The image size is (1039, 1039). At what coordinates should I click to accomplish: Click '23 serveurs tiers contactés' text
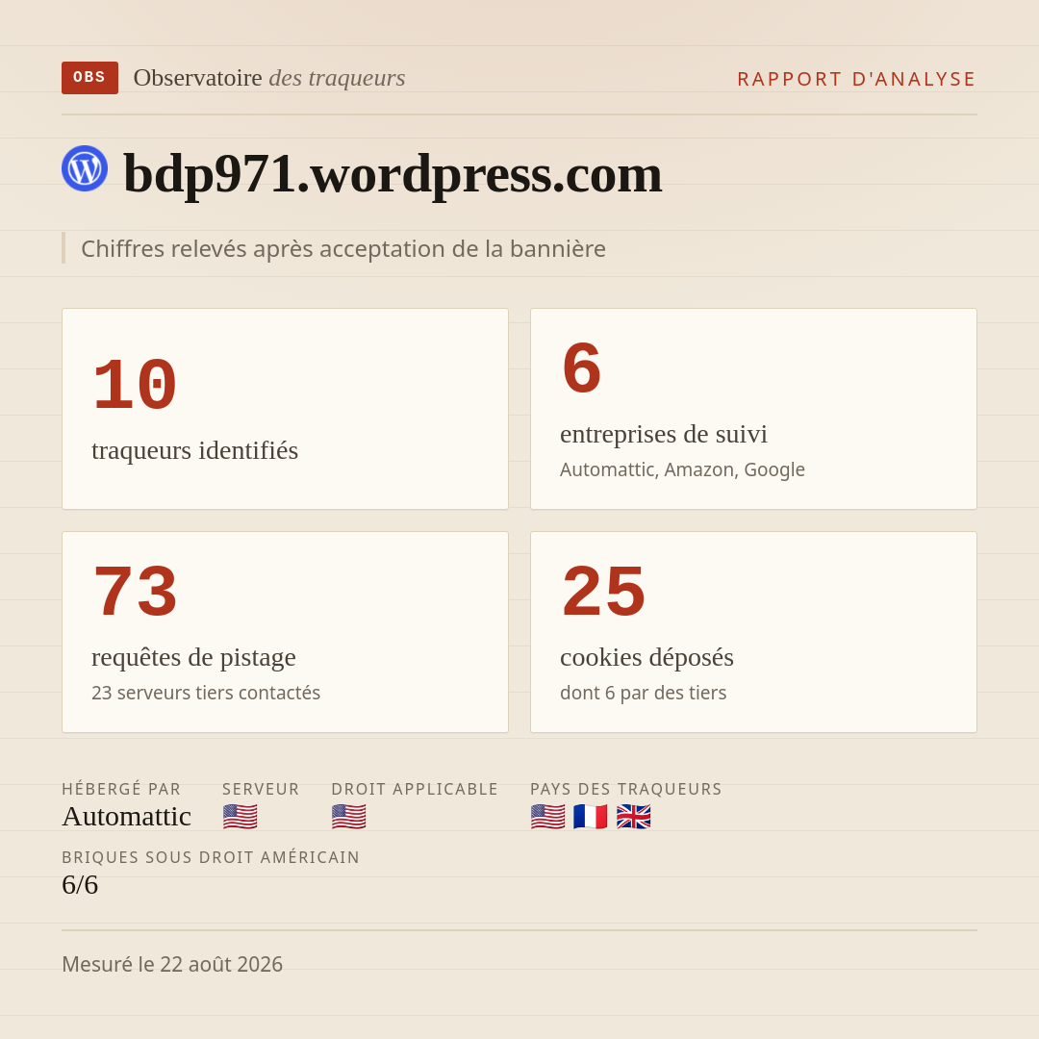pos(206,693)
